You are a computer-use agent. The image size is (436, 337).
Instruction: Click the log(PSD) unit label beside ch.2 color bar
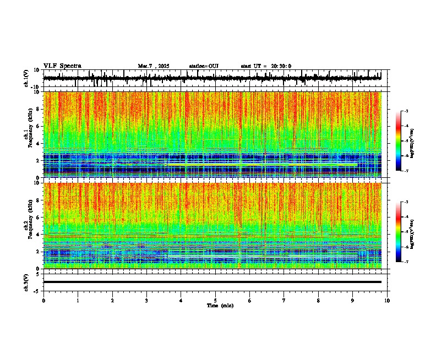(412, 235)
